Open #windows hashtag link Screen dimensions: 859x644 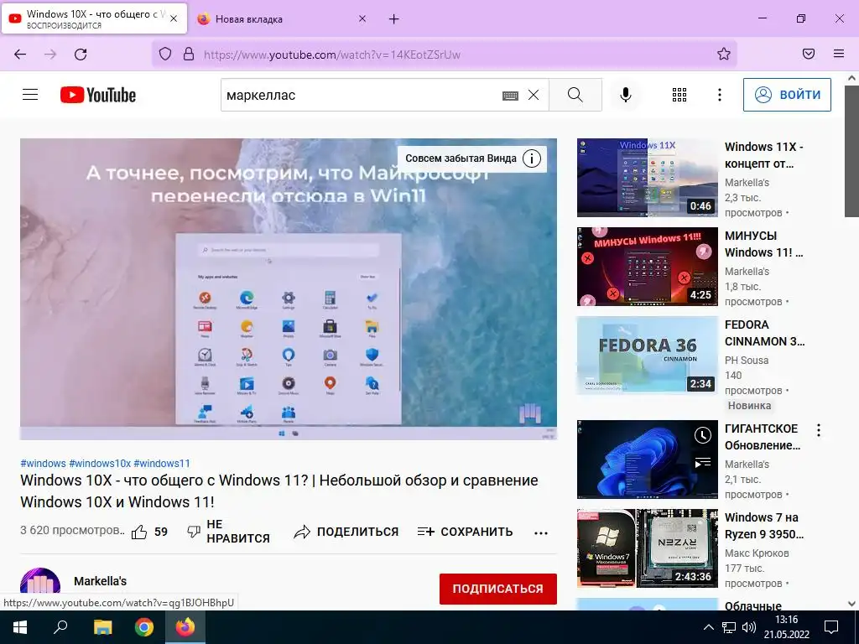[43, 463]
